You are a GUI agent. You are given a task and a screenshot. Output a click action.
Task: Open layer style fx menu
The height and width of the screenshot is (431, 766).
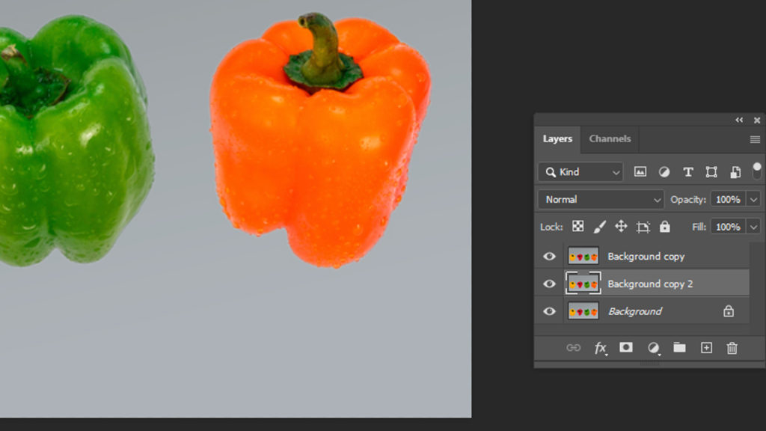pos(601,348)
